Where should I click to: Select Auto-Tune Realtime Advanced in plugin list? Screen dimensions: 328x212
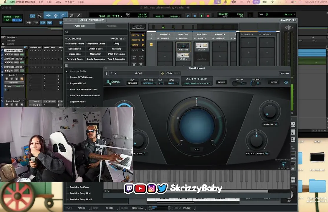point(85,96)
